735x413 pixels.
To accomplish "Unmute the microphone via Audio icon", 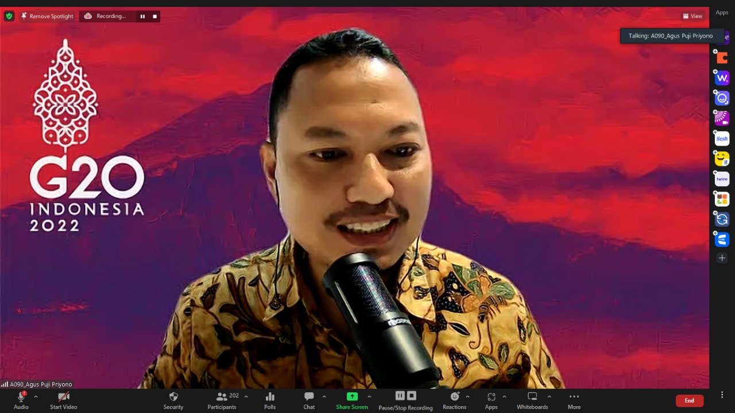I will (21, 397).
